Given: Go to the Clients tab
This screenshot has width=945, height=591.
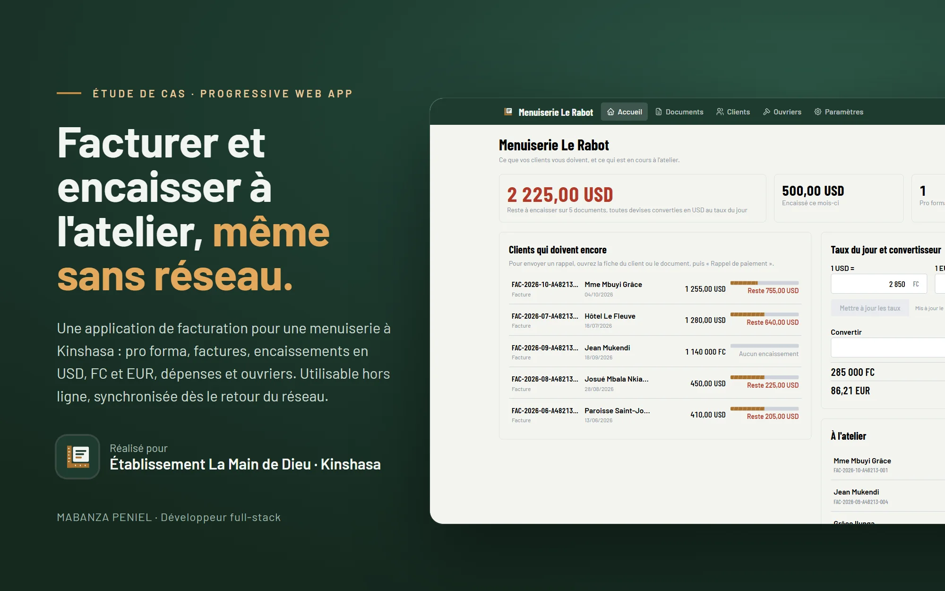Looking at the screenshot, I should pos(733,112).
